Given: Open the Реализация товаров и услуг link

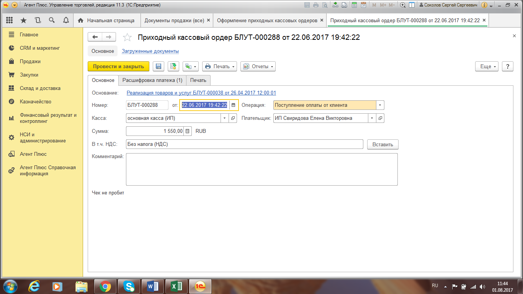Looking at the screenshot, I should pos(201,93).
